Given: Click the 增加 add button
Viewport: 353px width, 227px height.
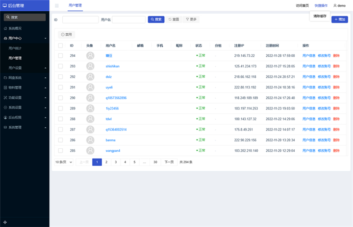Looking at the screenshot, I should pos(339,20).
